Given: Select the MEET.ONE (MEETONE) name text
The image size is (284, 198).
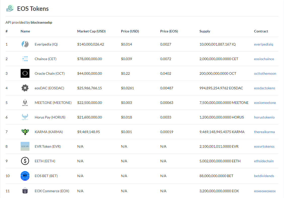Looking at the screenshot, I should 53,103.
